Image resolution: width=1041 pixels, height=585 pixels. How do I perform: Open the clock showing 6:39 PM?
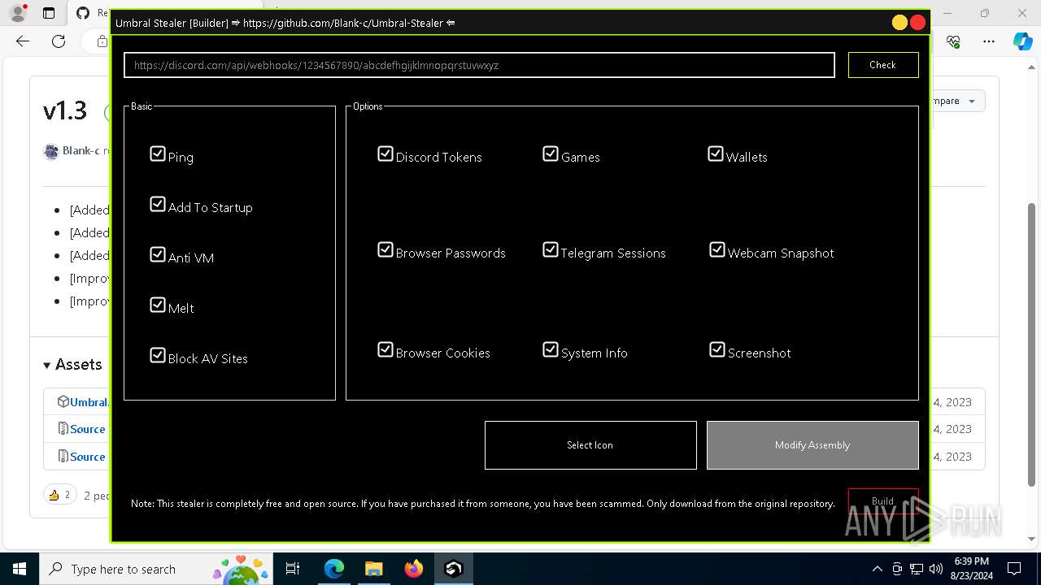point(971,569)
